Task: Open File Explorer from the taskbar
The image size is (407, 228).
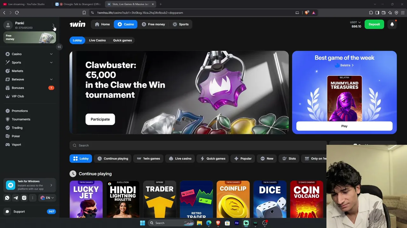Action: (x=199, y=223)
